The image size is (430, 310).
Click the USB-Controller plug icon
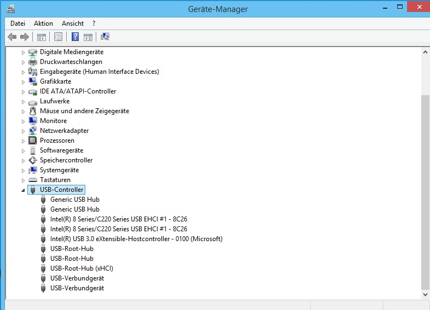click(33, 190)
